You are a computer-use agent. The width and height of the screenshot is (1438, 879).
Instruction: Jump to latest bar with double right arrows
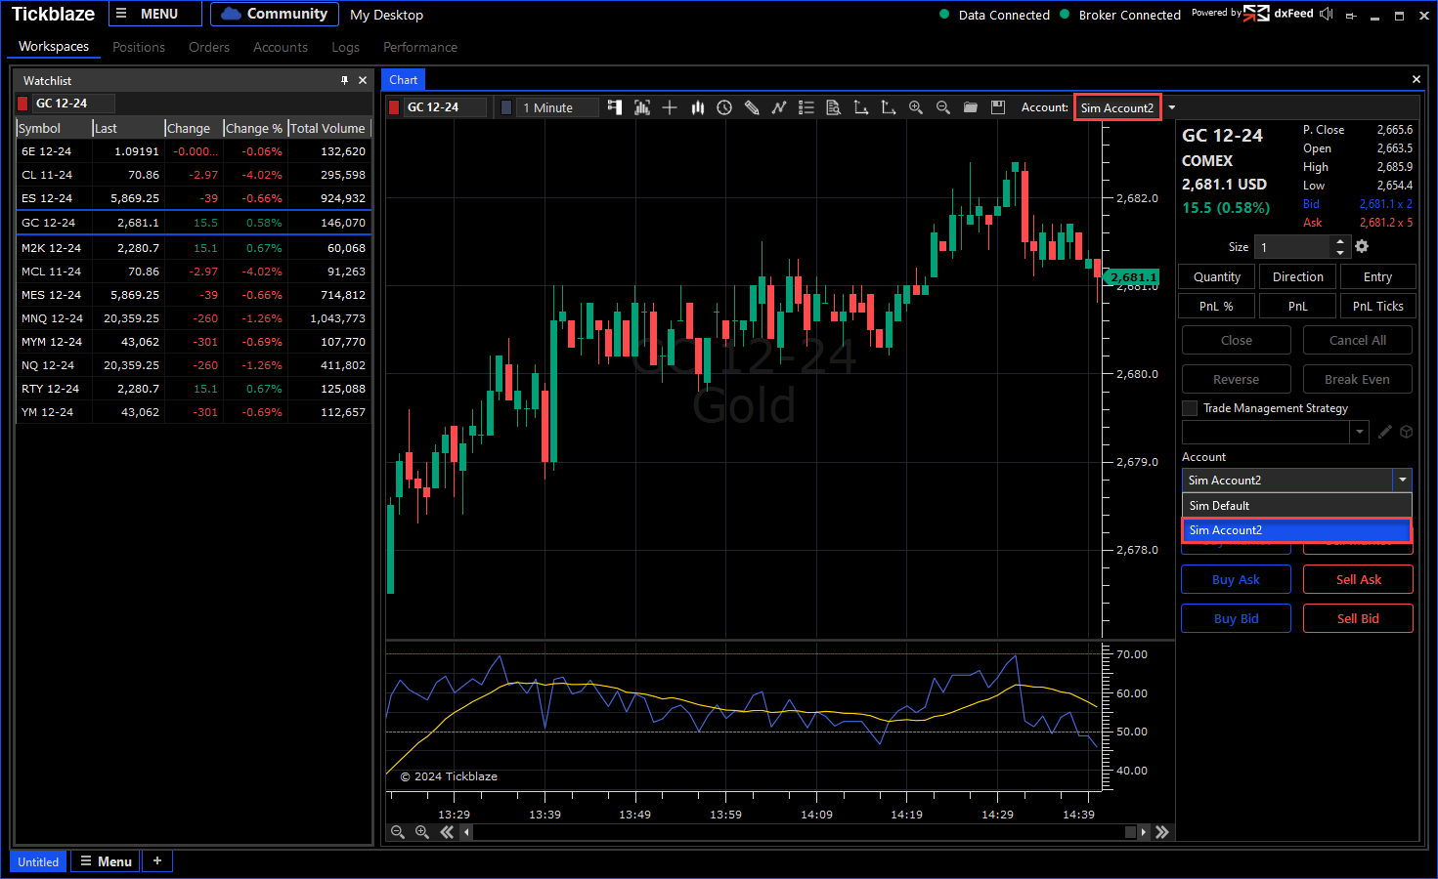point(1162,832)
